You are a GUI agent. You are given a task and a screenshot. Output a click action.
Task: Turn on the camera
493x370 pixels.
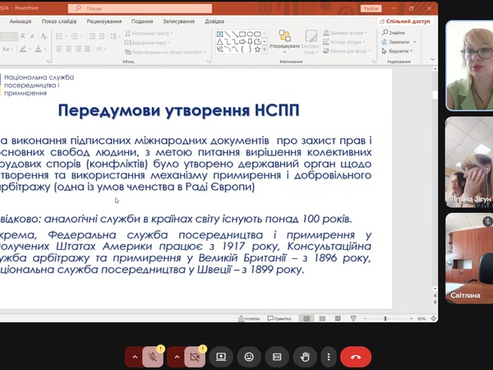pos(195,357)
